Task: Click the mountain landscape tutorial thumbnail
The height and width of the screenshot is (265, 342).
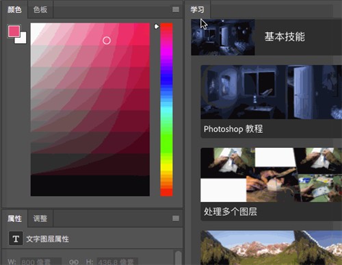Action: 272,248
